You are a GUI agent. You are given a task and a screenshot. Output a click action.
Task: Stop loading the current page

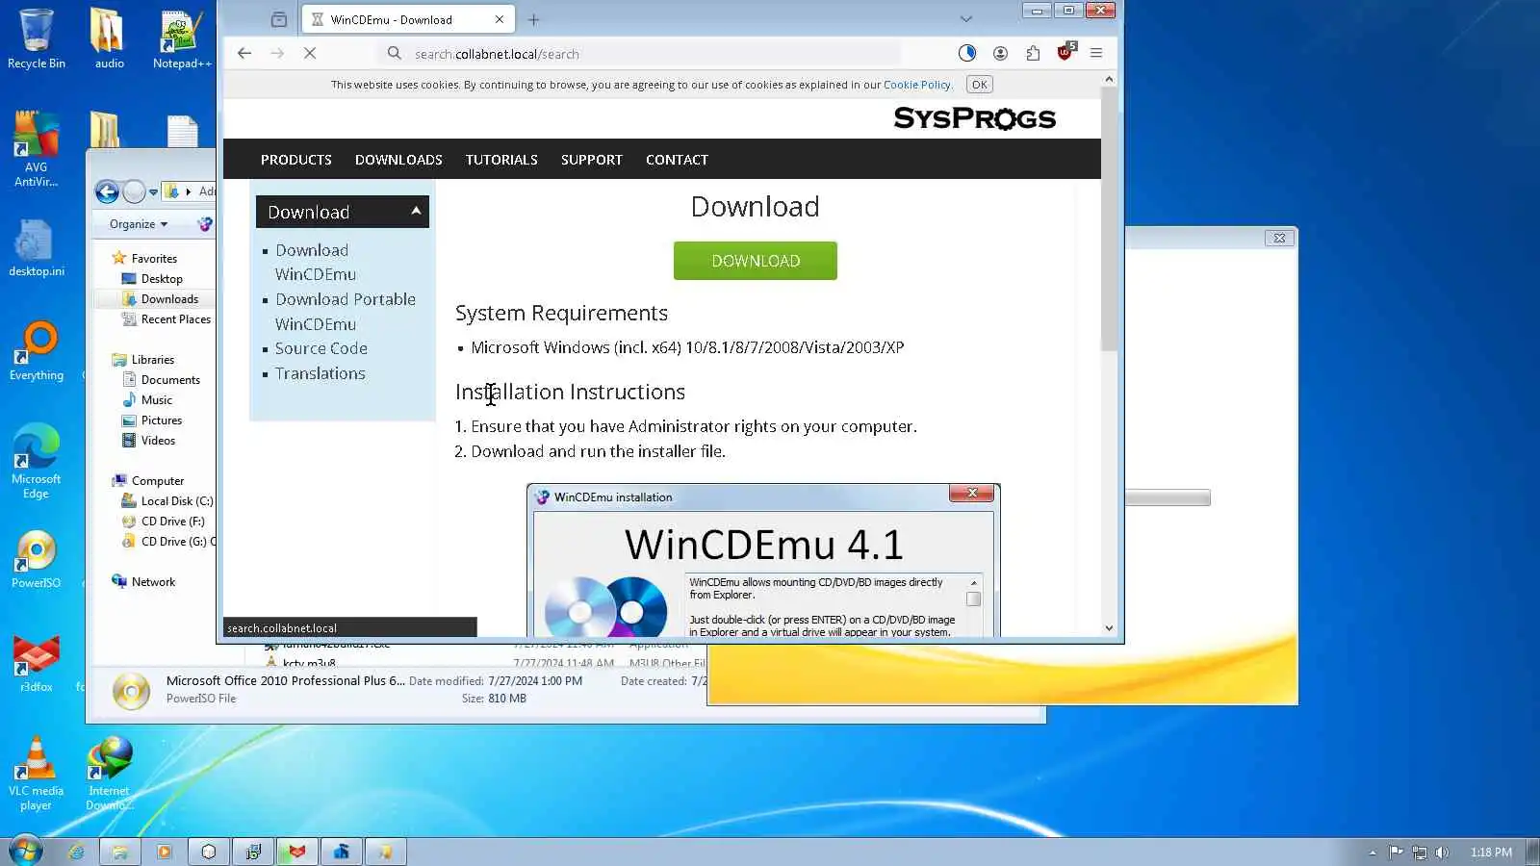[x=310, y=54]
